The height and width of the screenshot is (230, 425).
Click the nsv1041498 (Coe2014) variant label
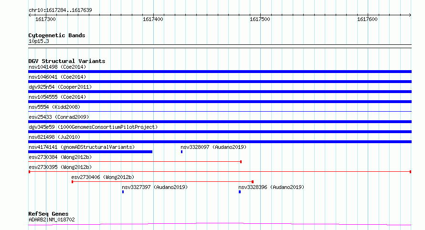(x=57, y=67)
